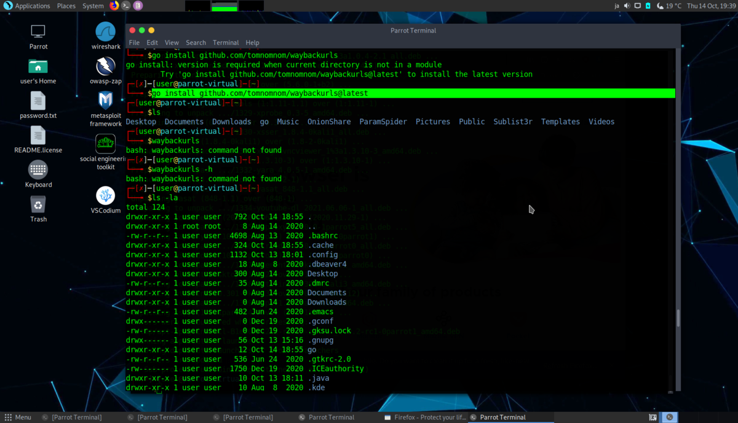
Task: Click 'Pictures' in the ls output
Action: point(433,122)
